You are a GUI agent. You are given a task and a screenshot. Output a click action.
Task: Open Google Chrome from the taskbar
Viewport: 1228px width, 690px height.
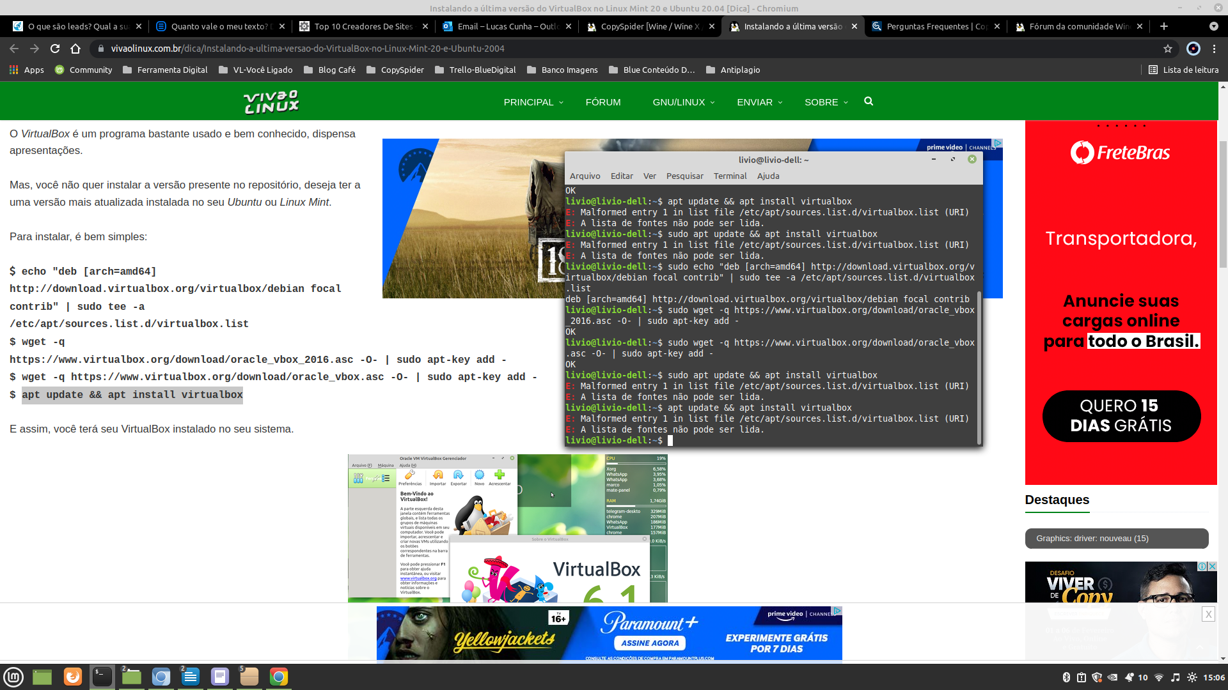coord(279,677)
